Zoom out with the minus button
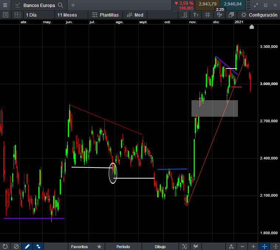The height and width of the screenshot is (250, 280). [x=242, y=247]
